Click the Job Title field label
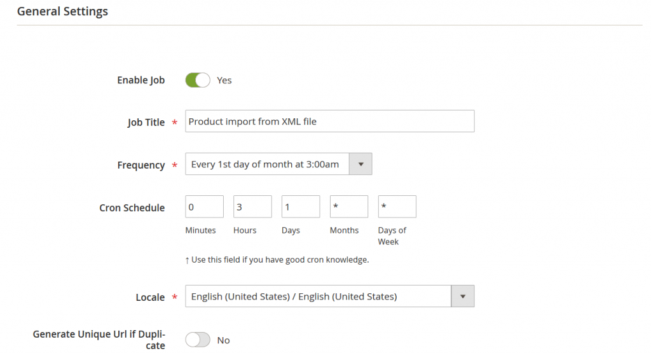This screenshot has height=353, width=651. [x=146, y=122]
